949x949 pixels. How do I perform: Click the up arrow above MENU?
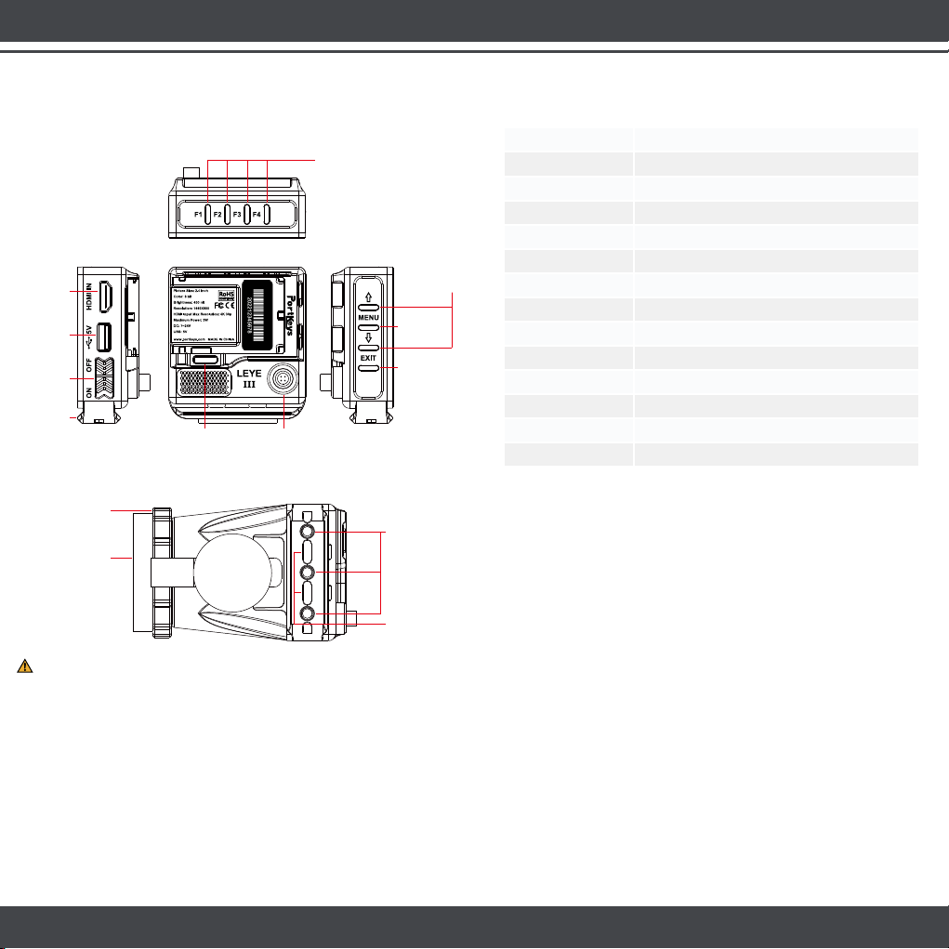[x=368, y=297]
